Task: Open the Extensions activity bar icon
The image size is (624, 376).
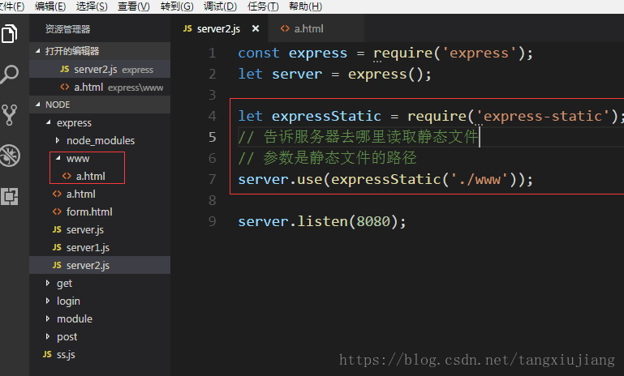Action: coord(10,196)
